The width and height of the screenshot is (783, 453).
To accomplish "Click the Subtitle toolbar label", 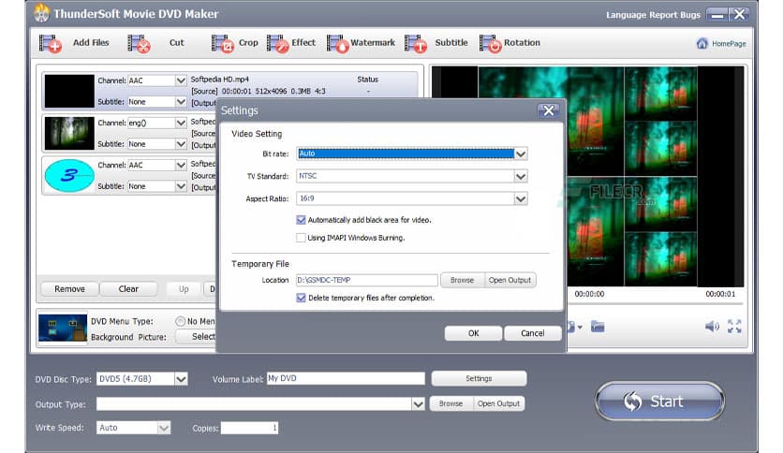I will (x=451, y=43).
